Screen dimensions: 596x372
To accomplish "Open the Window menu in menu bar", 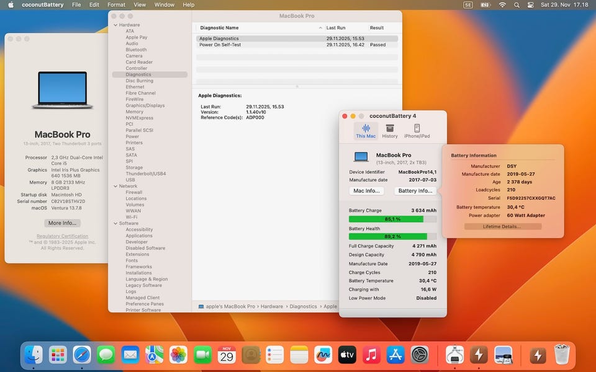I will click(164, 5).
